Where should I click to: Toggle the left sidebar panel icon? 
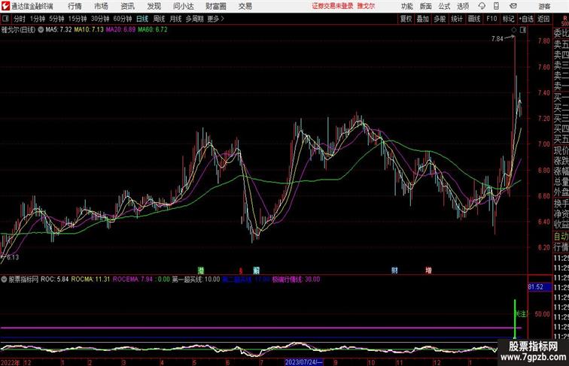(5, 19)
